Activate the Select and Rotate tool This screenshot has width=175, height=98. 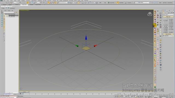pos(30,2)
